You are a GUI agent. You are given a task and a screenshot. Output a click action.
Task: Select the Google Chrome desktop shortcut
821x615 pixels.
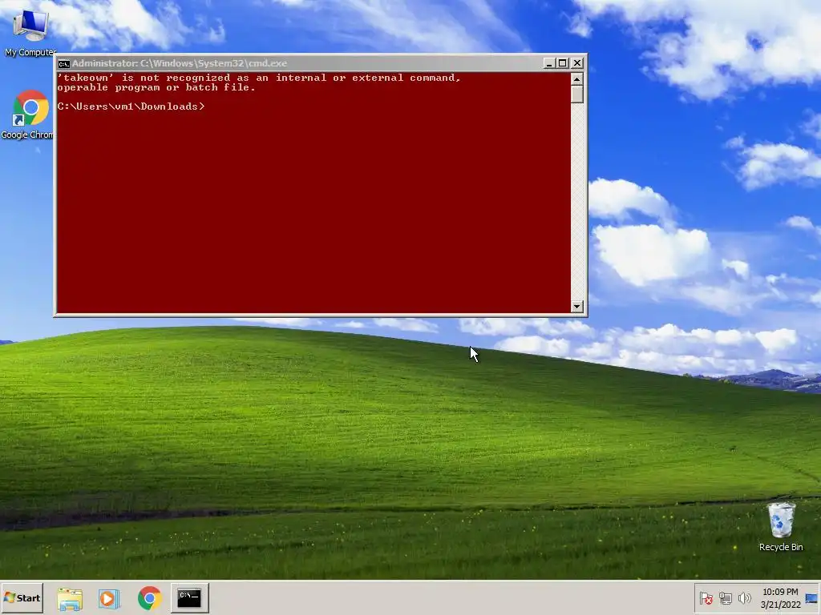click(x=27, y=115)
